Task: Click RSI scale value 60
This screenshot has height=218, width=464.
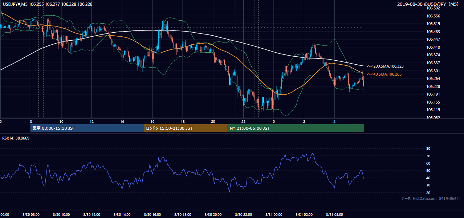Action: pos(428,163)
